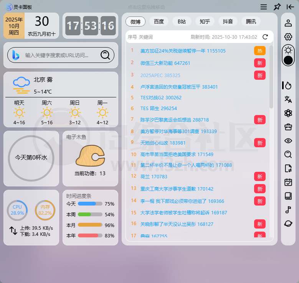Switch to the 微博 tab

point(135,22)
